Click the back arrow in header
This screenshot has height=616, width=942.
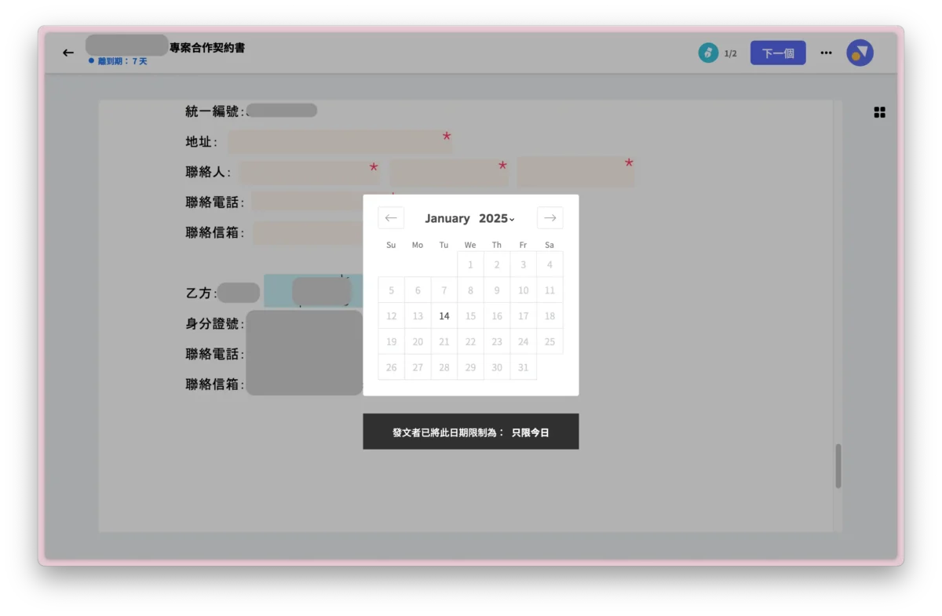tap(68, 53)
